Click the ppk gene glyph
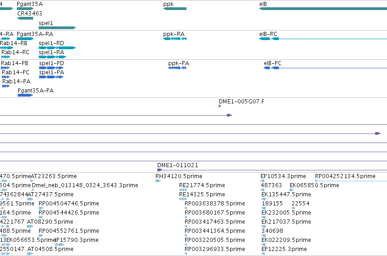 (x=175, y=9)
